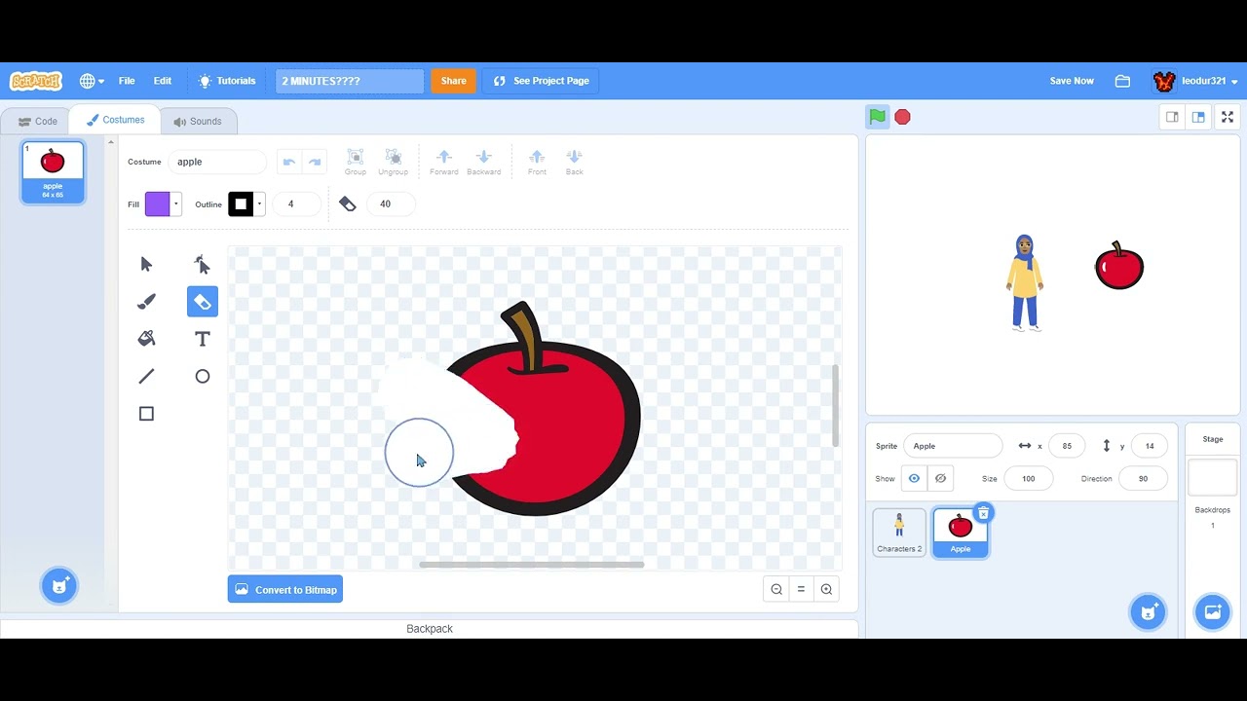Zoom in on the costume canvas
Viewport: 1247px width, 701px height.
click(826, 589)
